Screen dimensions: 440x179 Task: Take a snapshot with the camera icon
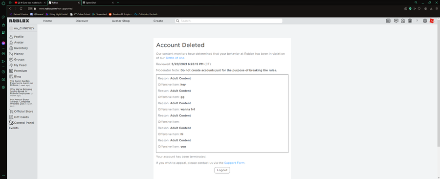point(406,9)
